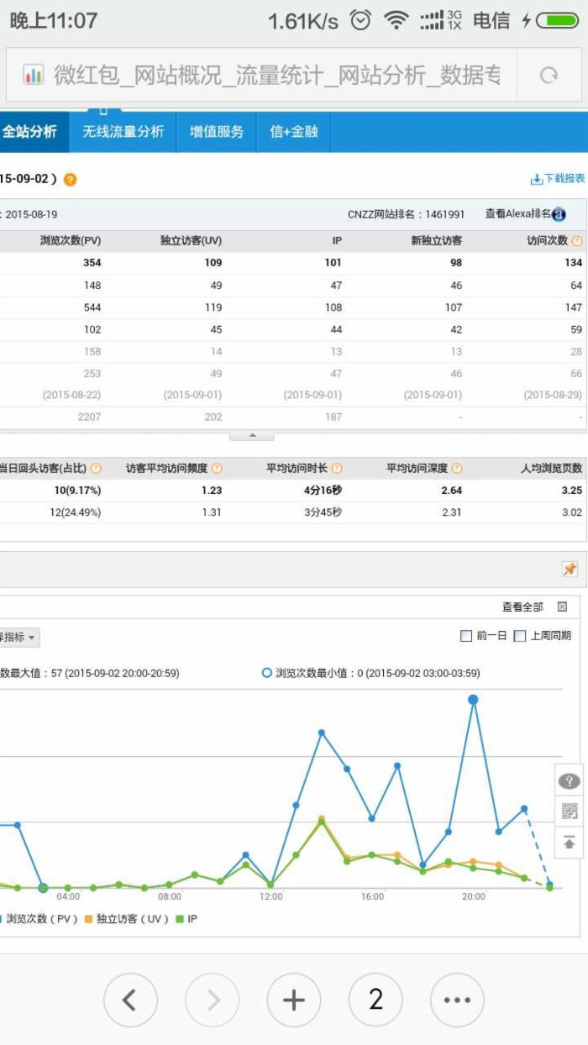Viewport: 588px width, 1045px height.
Task: Click the 10(9.17%) returning visitor value
Action: 78,490
